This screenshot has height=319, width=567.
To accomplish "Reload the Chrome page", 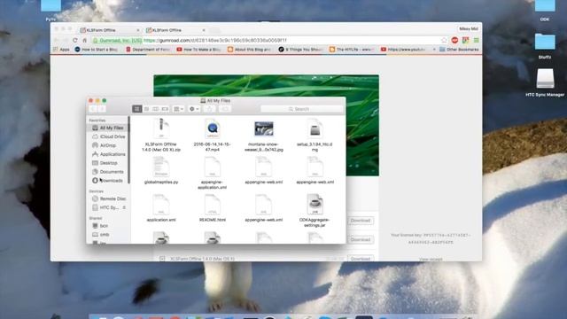I will point(74,40).
